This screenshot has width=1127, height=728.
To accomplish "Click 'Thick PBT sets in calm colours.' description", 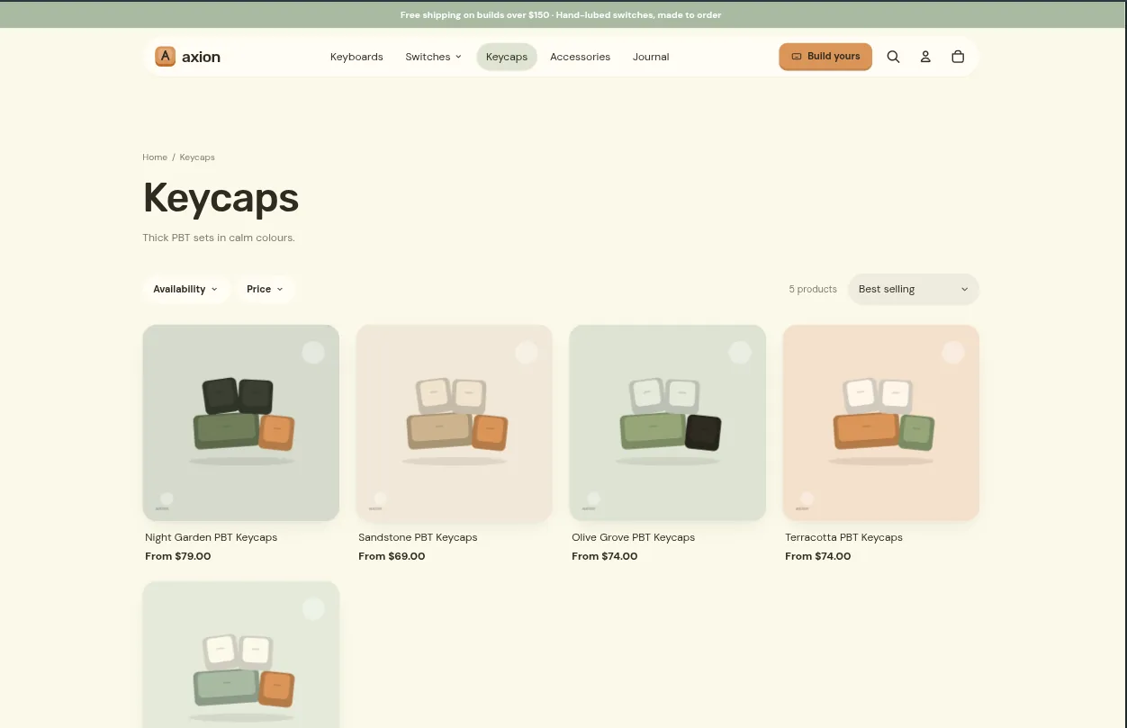I will 219,238.
